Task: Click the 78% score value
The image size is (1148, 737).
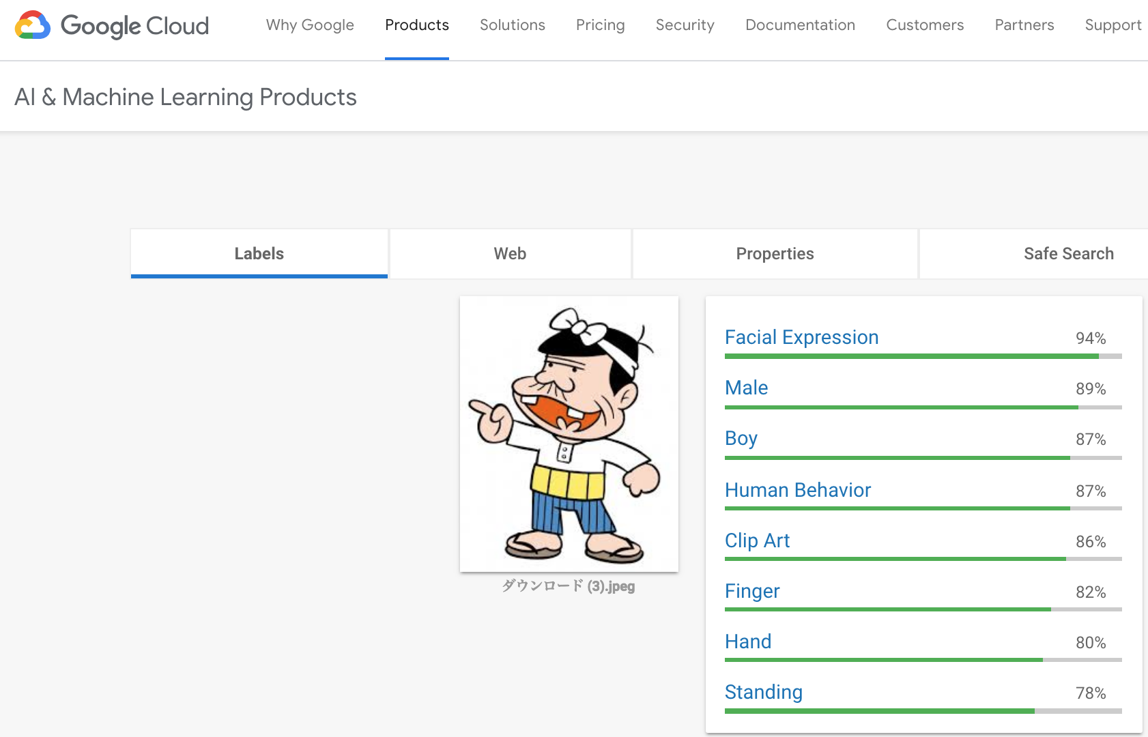Action: 1091,693
